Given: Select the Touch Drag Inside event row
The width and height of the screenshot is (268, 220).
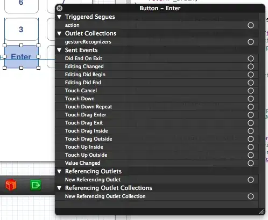Looking at the screenshot, I should point(157,131).
